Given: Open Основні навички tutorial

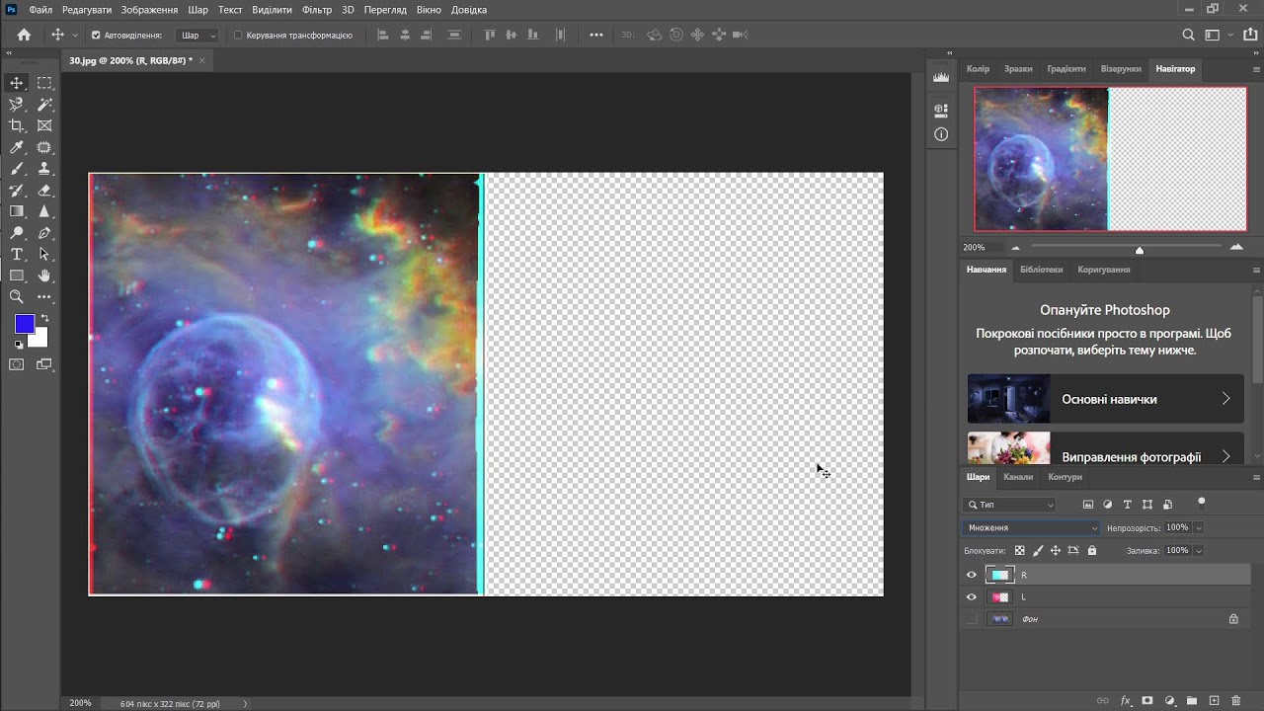Looking at the screenshot, I should (x=1106, y=399).
